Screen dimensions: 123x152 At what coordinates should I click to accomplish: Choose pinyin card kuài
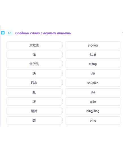[93, 55]
